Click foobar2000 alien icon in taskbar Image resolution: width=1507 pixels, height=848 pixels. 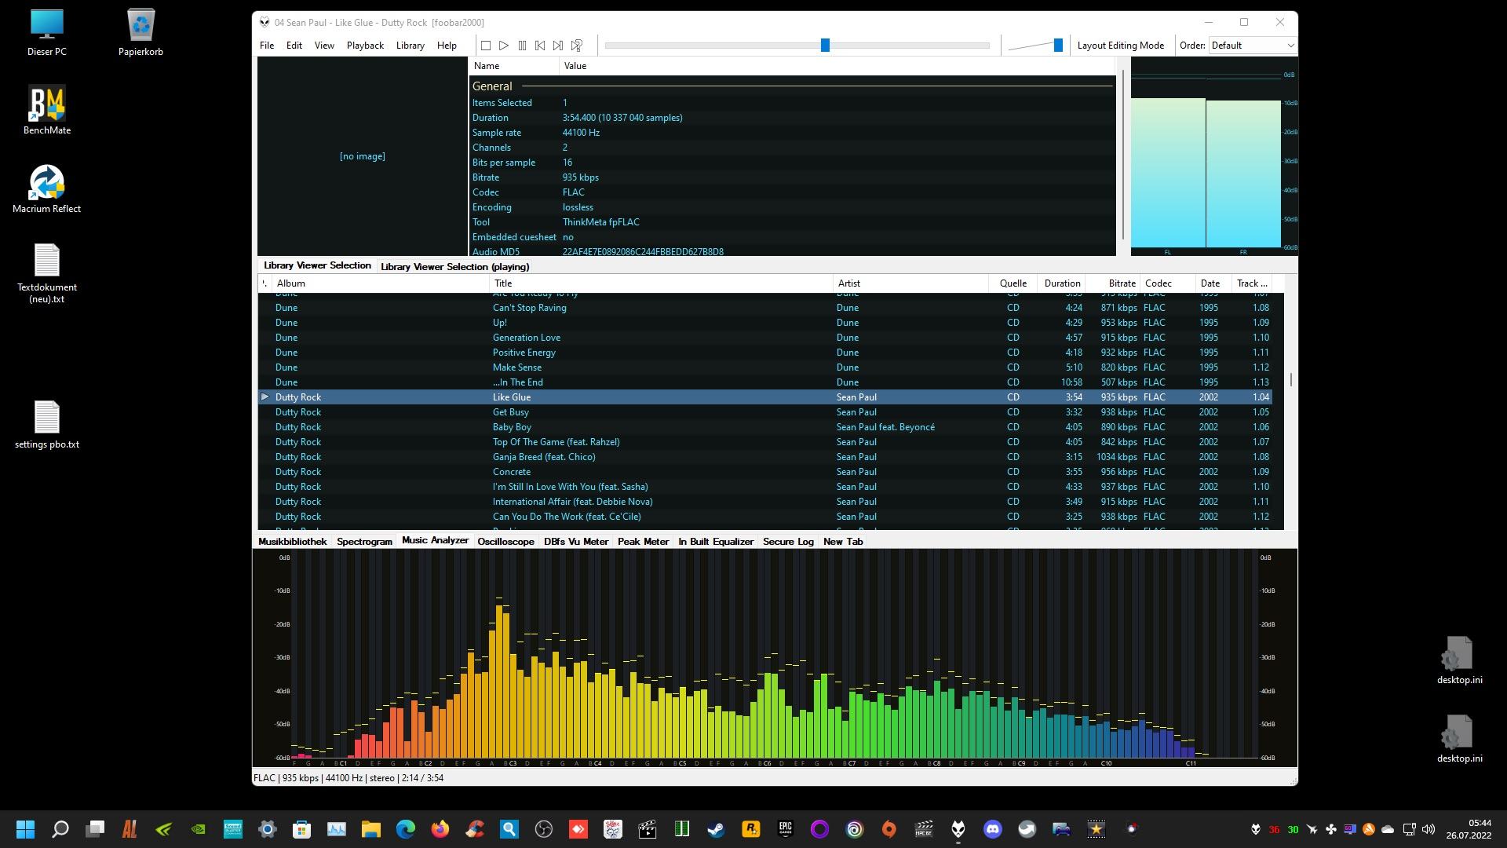click(x=958, y=829)
